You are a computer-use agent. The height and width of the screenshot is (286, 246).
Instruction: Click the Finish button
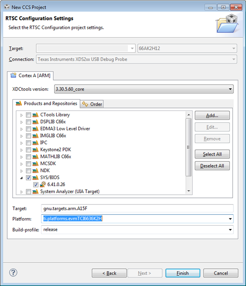tap(182, 273)
